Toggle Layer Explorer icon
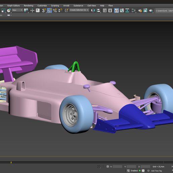The height and width of the screenshot is (173, 173). pyautogui.click(x=110, y=10)
